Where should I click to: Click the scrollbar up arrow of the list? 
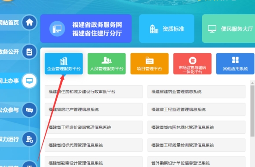click(252, 83)
